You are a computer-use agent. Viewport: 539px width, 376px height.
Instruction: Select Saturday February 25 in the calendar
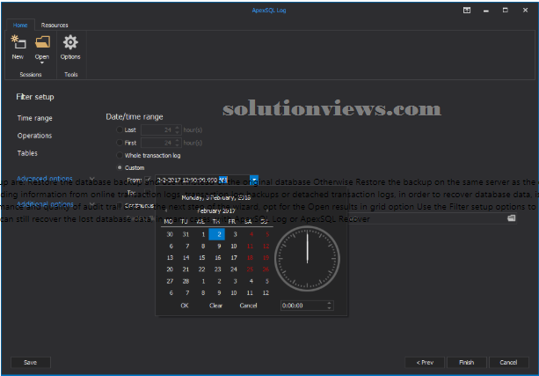pos(250,269)
